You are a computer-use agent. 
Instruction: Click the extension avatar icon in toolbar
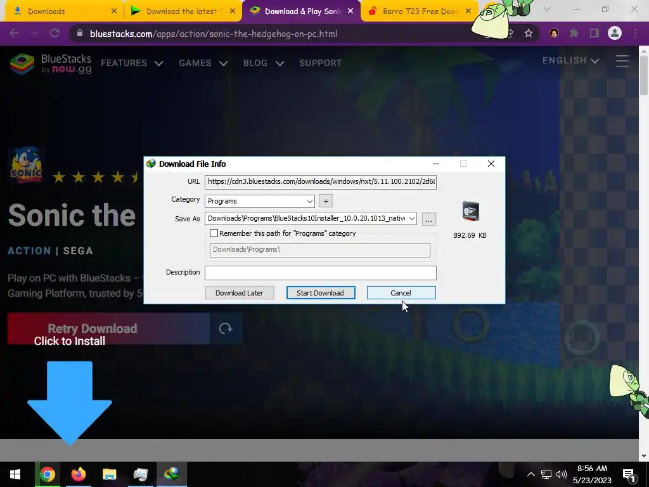[554, 34]
